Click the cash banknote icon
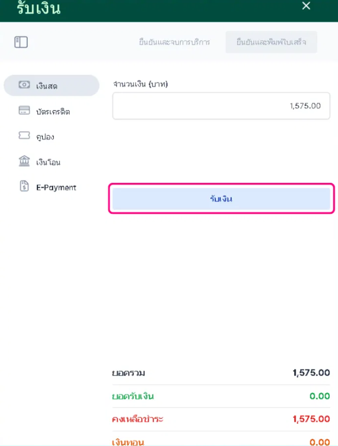This screenshot has height=446, width=338. [24, 85]
